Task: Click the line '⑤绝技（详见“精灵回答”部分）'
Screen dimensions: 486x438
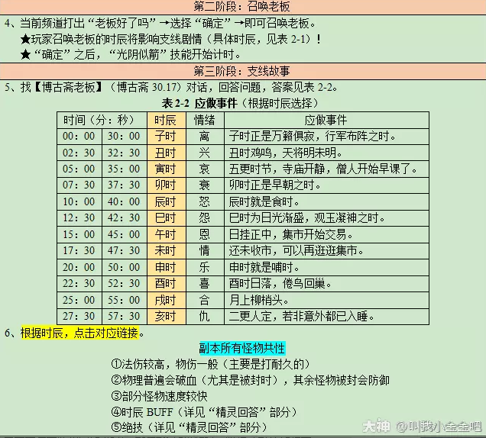Action: [189, 427]
